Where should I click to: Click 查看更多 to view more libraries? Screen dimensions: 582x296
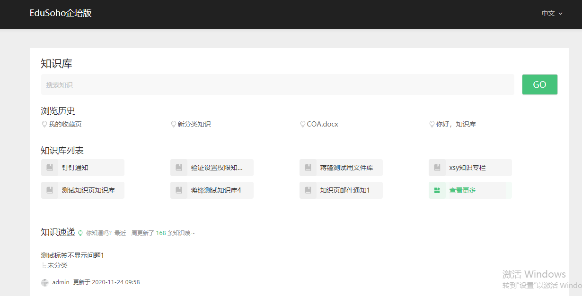[462, 190]
